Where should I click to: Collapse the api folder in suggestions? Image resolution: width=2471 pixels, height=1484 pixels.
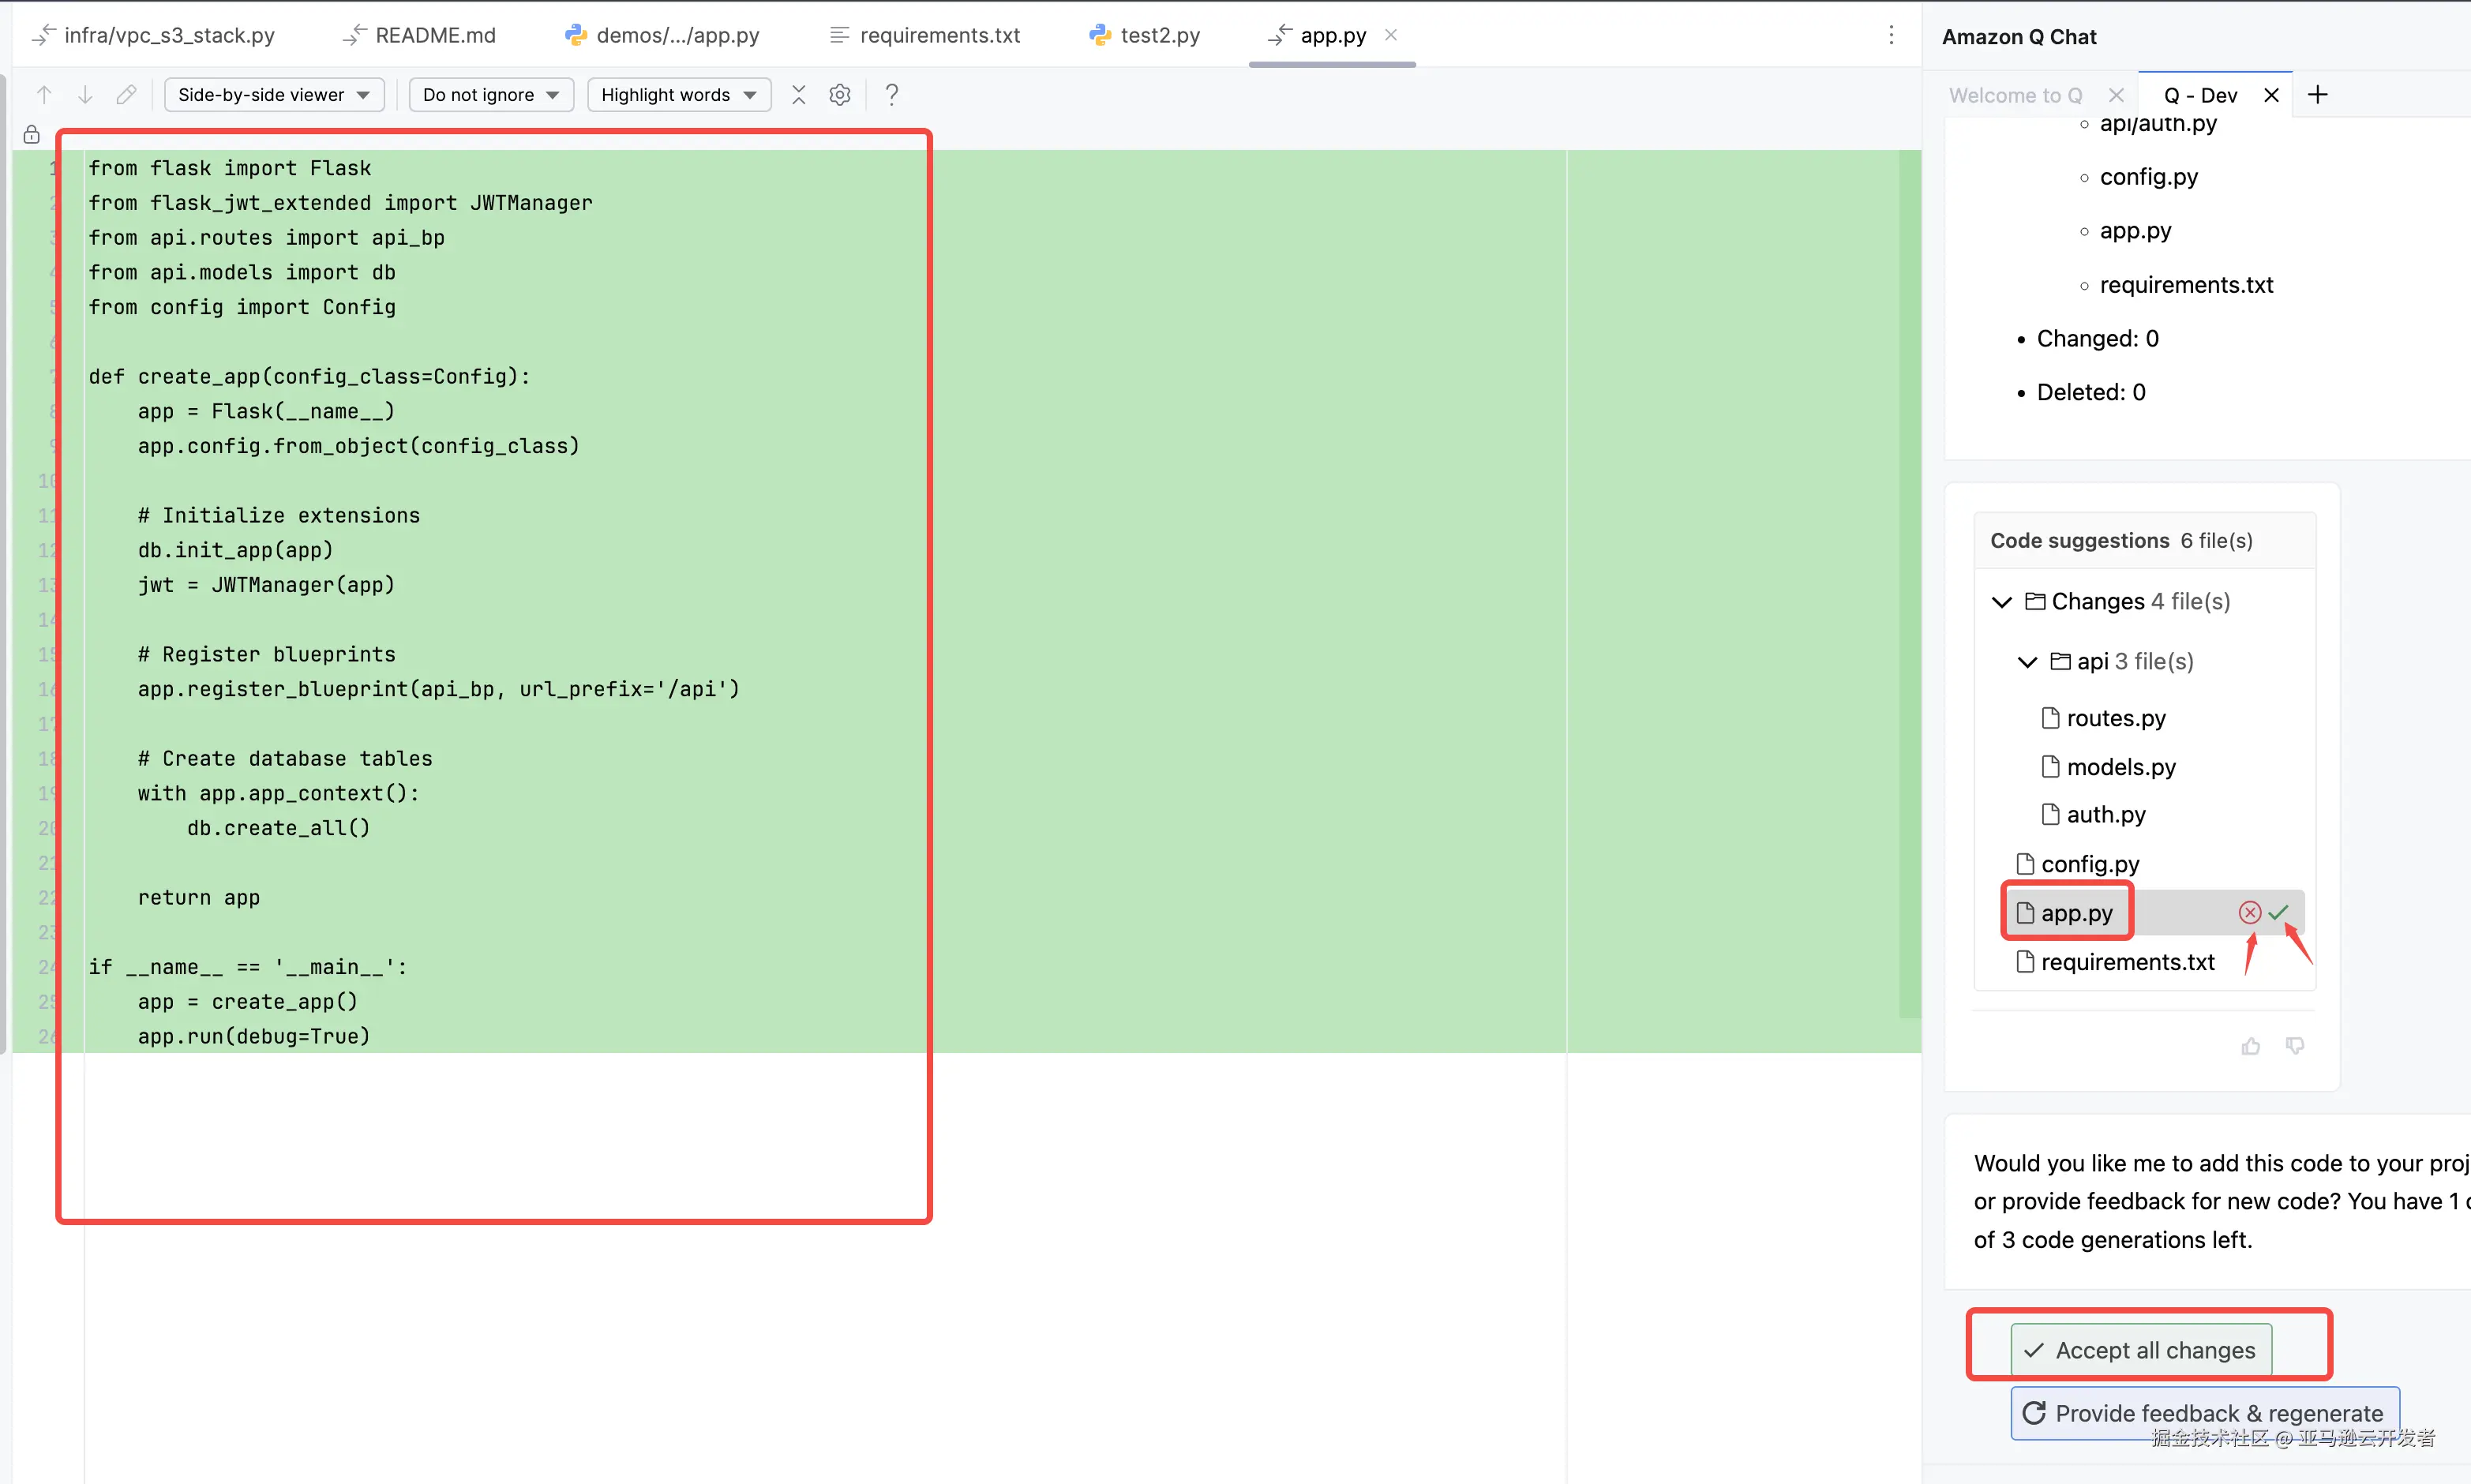tap(2027, 662)
